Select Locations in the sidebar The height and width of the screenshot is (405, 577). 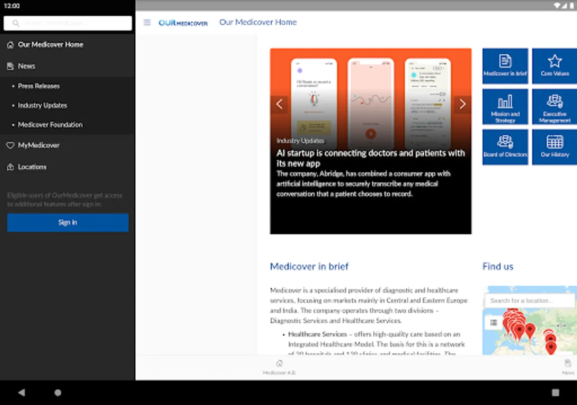point(68,167)
